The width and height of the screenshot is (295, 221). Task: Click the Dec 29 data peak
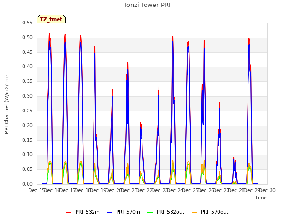coord(249,39)
